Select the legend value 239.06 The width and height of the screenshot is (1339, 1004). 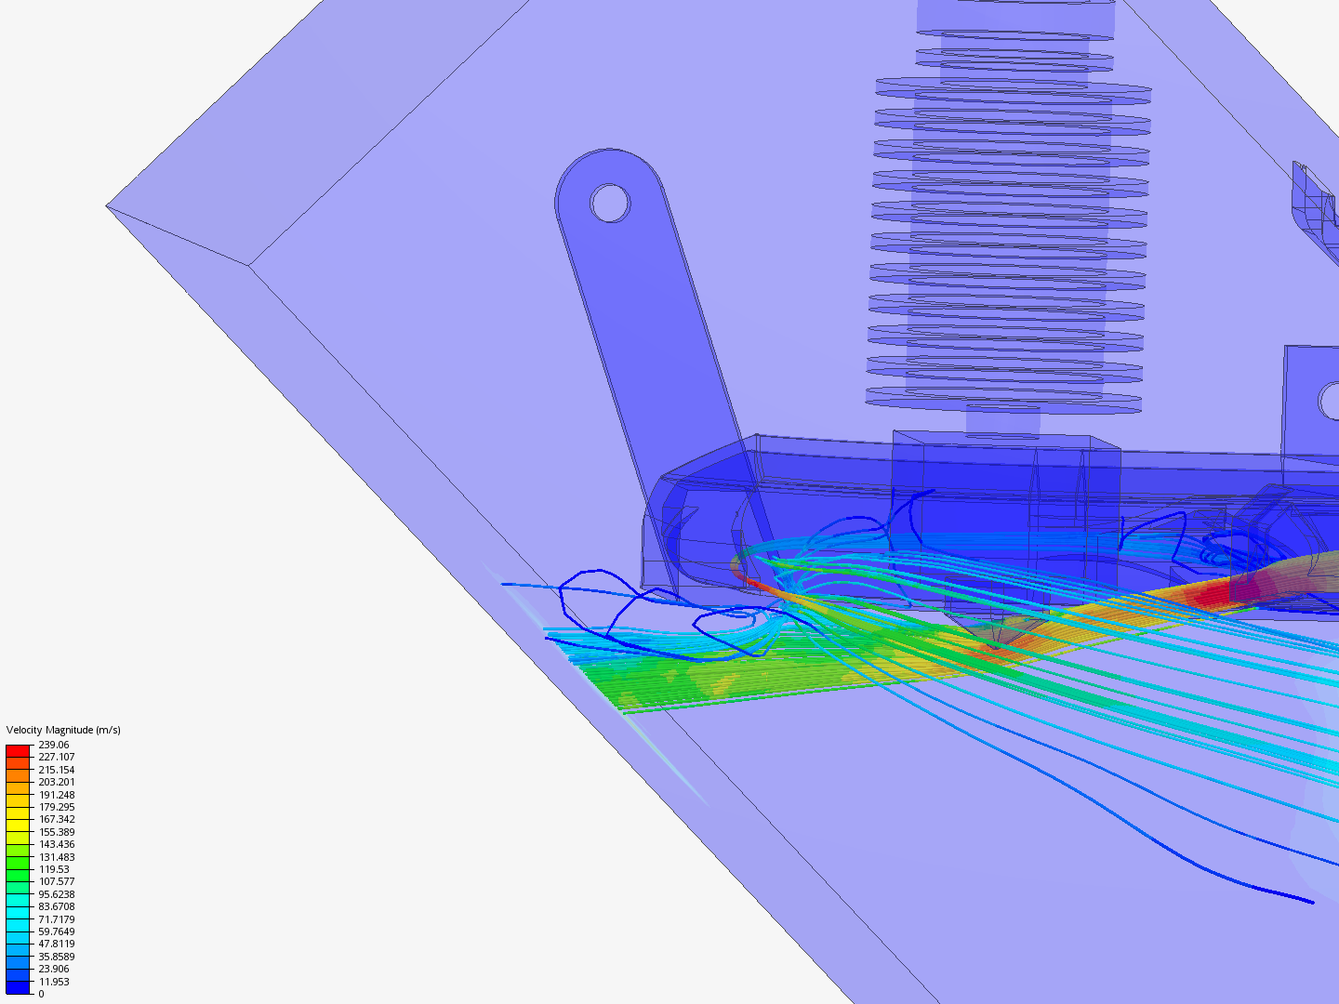(x=54, y=745)
